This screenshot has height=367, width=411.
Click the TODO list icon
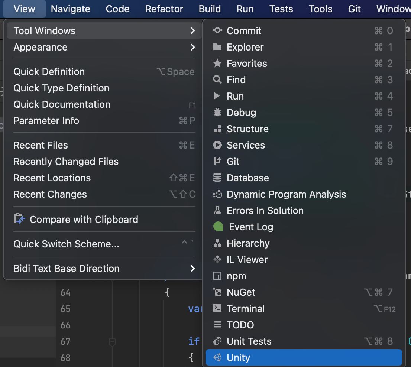[217, 325]
